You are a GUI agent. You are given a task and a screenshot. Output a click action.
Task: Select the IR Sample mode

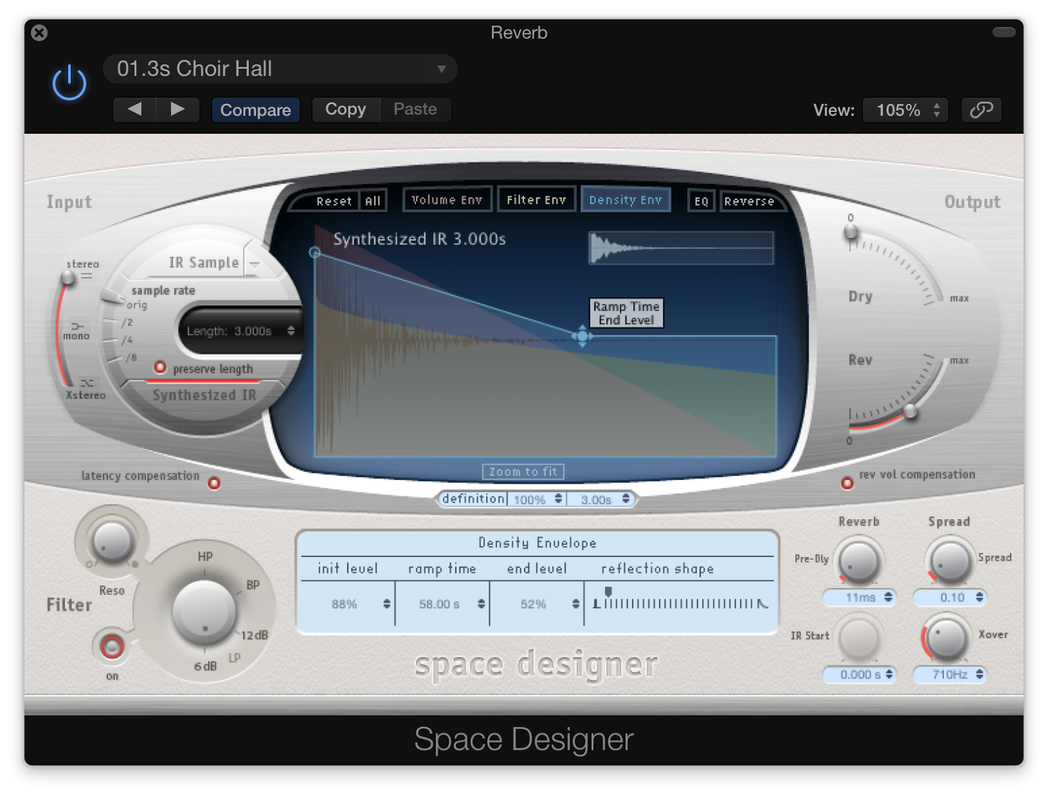click(204, 263)
